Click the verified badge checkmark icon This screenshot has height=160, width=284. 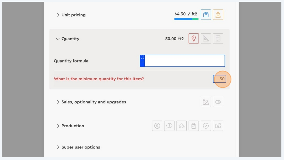206,126
